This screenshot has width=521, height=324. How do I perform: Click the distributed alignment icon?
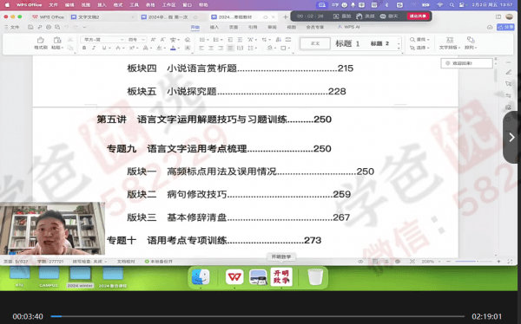pyautogui.click(x=240, y=49)
